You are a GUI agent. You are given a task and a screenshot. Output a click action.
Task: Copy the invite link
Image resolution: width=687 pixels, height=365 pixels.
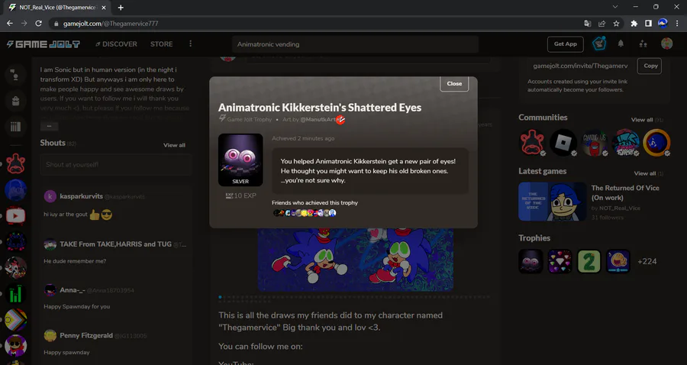click(x=650, y=66)
